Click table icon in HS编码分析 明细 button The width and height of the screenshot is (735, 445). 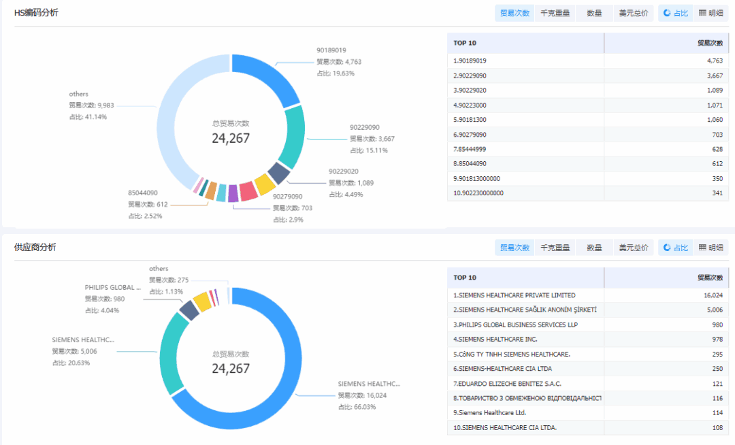pos(703,13)
